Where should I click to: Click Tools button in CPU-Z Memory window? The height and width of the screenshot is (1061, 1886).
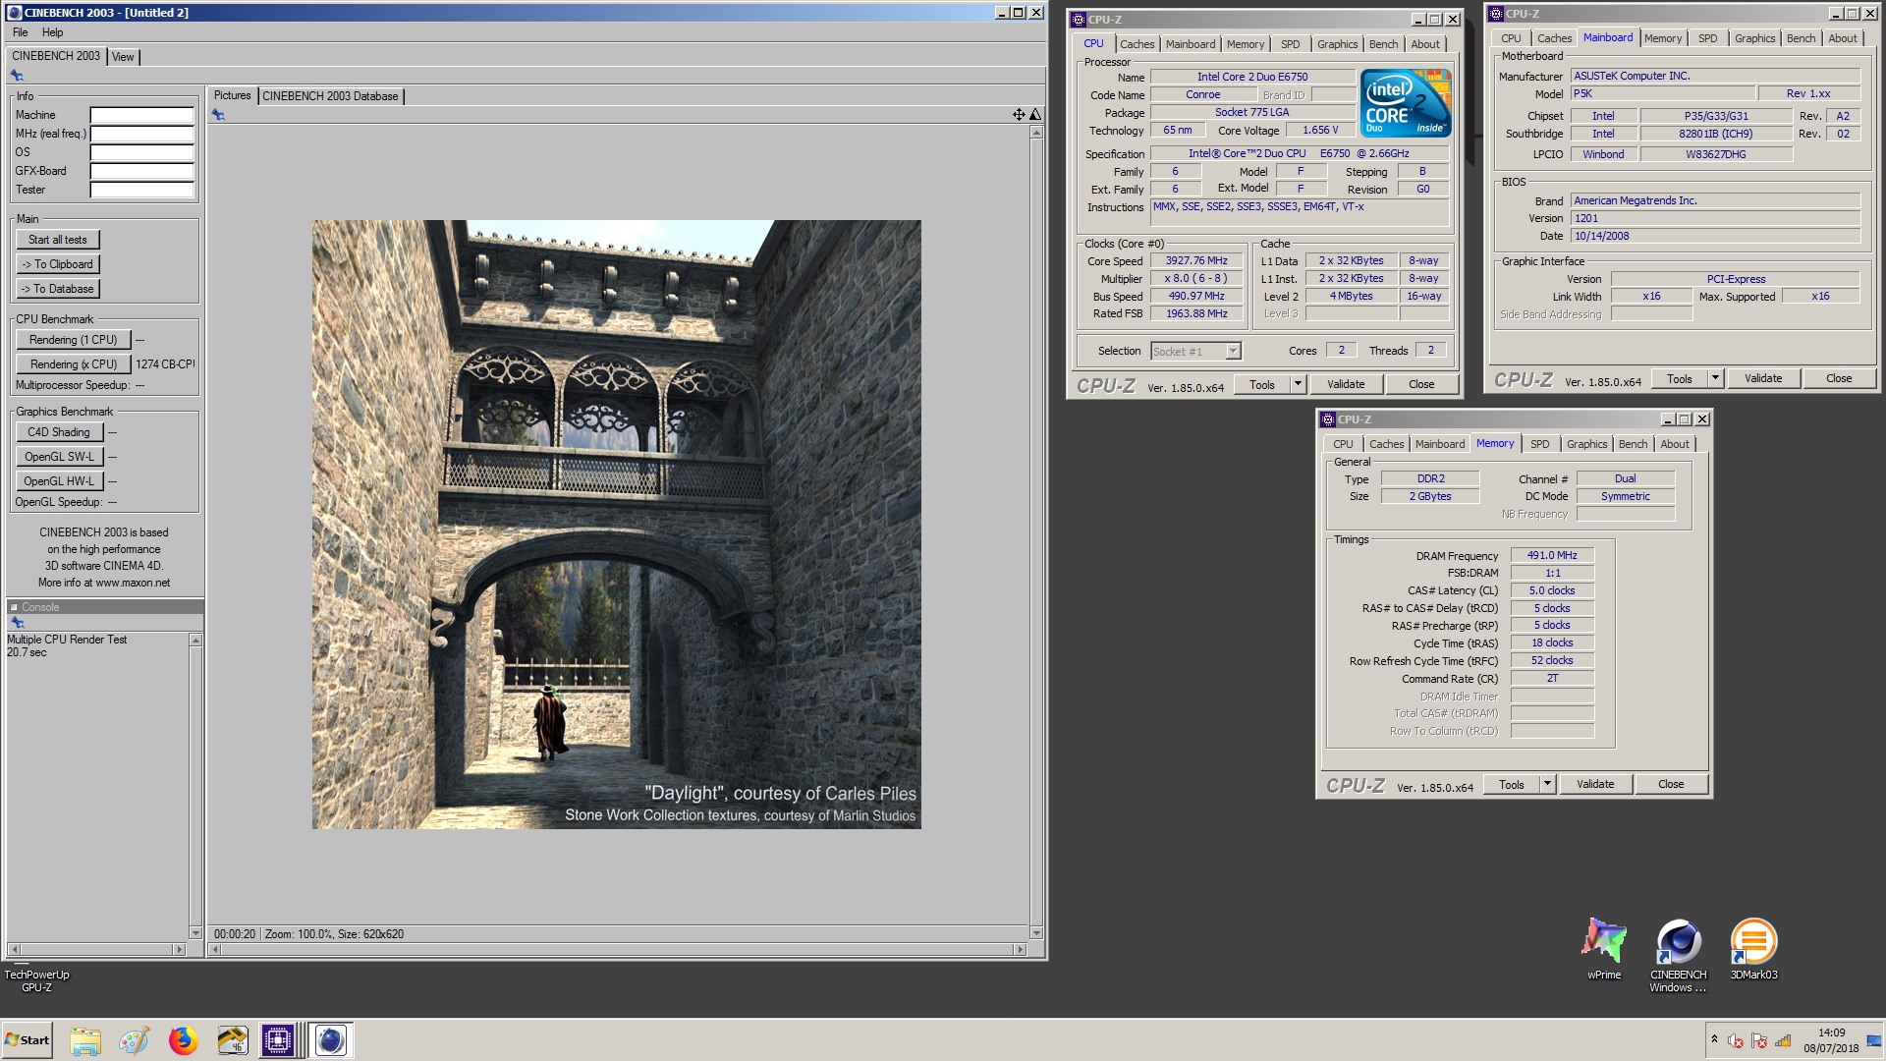(1512, 784)
